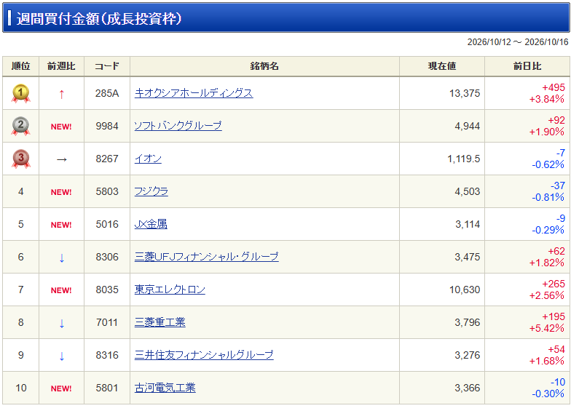Click current price 3,276
Image resolution: width=579 pixels, height=411 pixels.
coord(467,355)
